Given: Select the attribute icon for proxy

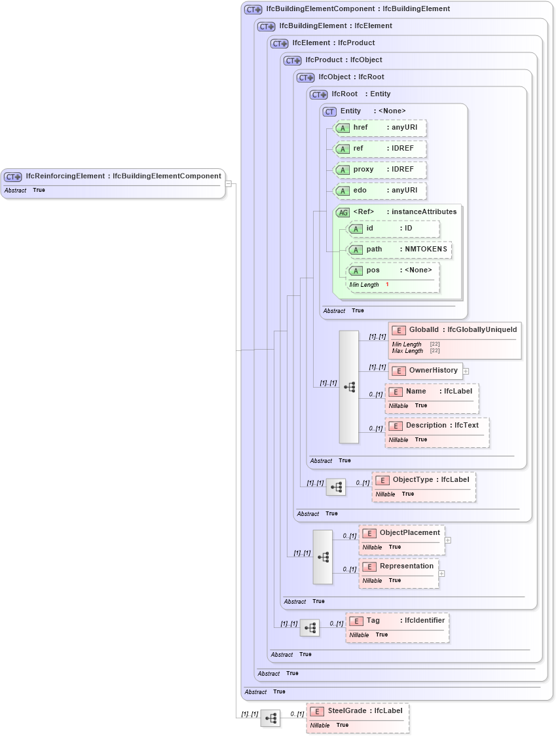Looking at the screenshot, I should click(343, 170).
